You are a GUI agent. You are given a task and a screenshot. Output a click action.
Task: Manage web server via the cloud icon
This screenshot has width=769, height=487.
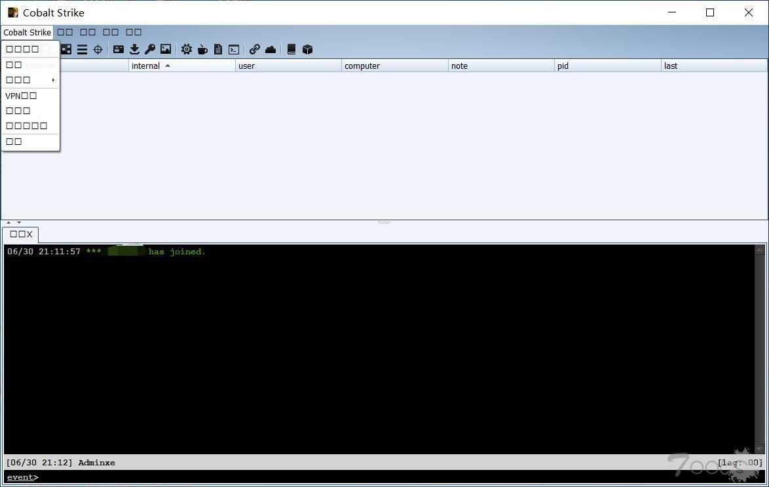click(x=271, y=50)
